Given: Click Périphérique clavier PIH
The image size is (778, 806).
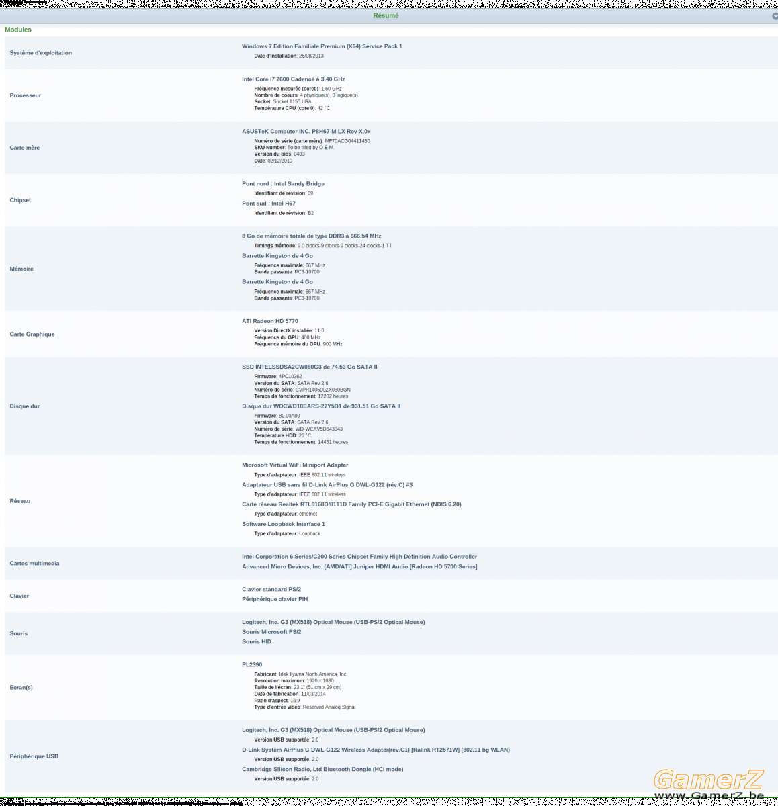Looking at the screenshot, I should (275, 600).
